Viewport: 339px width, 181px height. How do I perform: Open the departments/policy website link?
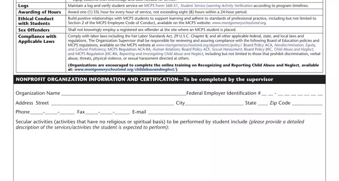coord(199,45)
